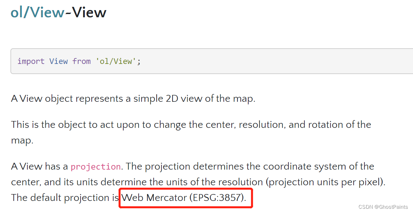Click the View identifier in the import statement
The image size is (413, 212).
58,61
